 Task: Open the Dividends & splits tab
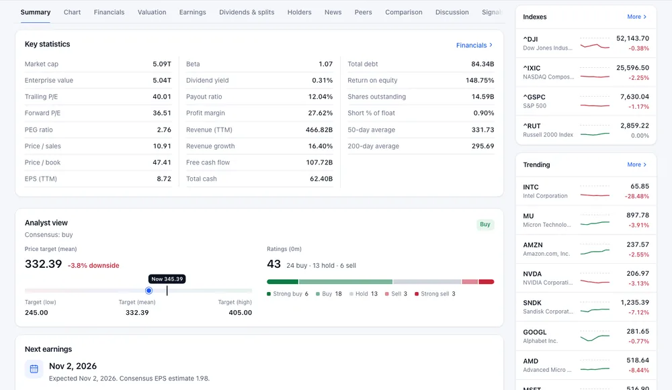[x=247, y=12]
